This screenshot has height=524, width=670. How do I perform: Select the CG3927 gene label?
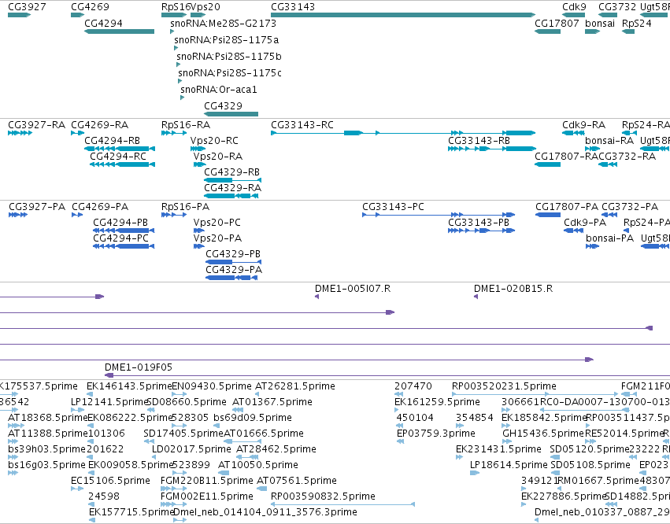(27, 7)
